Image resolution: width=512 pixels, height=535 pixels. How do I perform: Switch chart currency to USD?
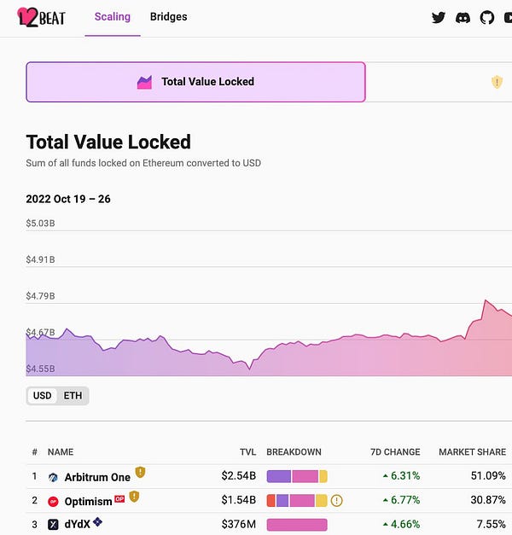[x=43, y=396]
